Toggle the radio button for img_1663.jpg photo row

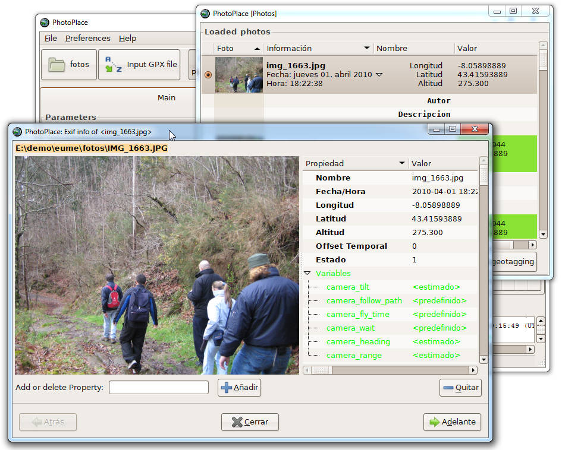tap(208, 75)
